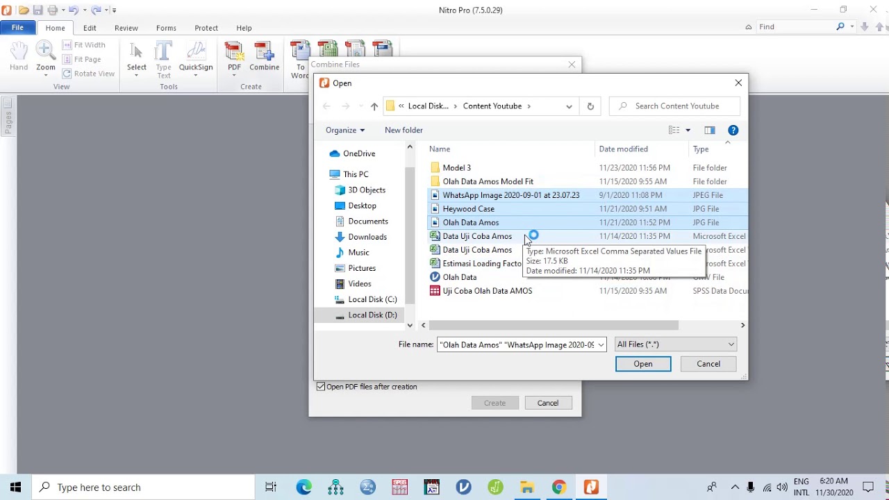This screenshot has width=889, height=500.
Task: Click the Open folder icon in quick access toolbar
Action: tap(24, 10)
